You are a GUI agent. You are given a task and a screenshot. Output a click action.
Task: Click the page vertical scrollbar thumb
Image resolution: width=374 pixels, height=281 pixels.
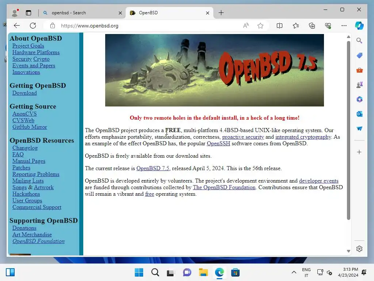[348, 130]
